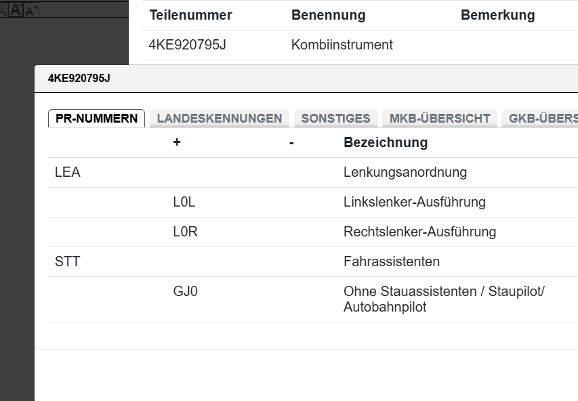
Task: Click the Bezeichnung column header
Action: (x=386, y=143)
